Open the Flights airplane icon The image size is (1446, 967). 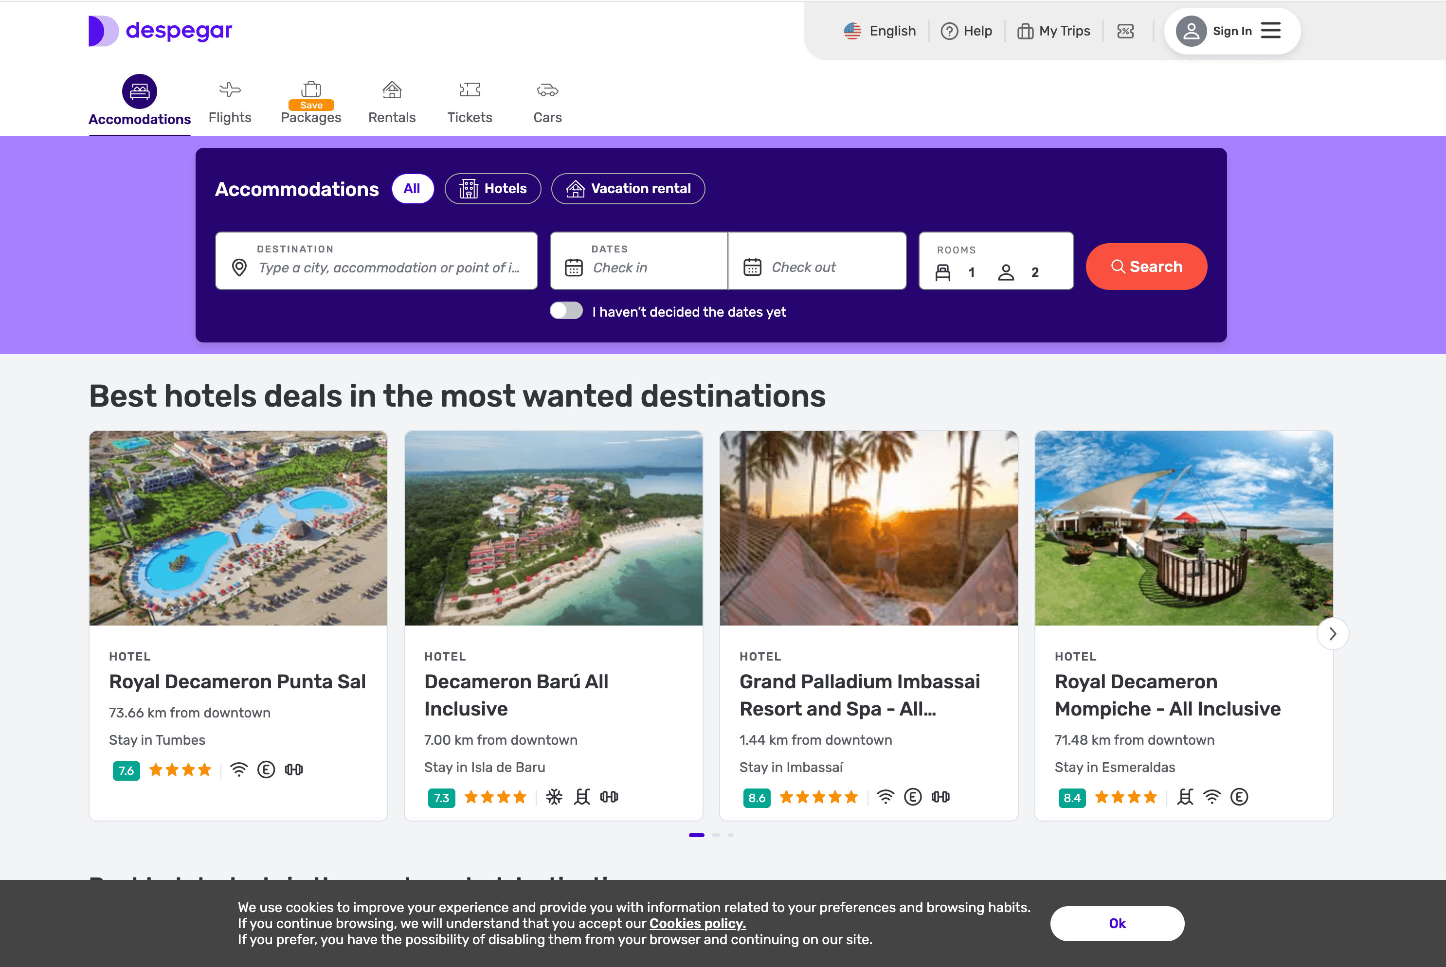click(230, 90)
